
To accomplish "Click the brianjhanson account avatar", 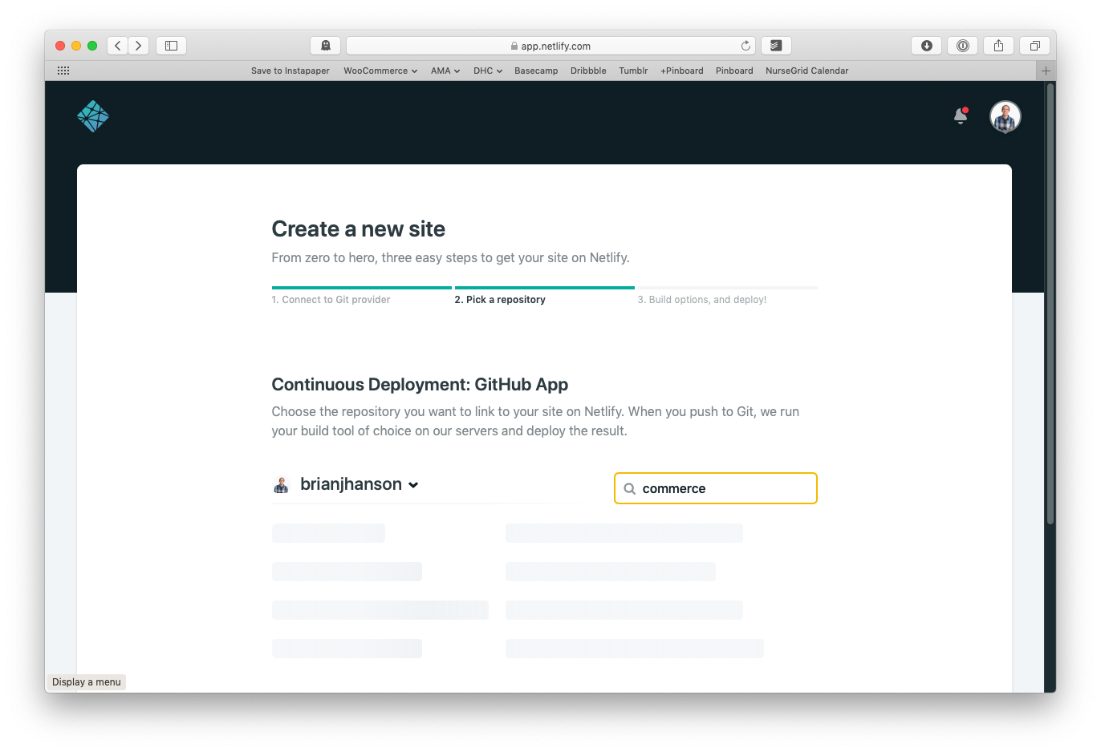I will (281, 485).
